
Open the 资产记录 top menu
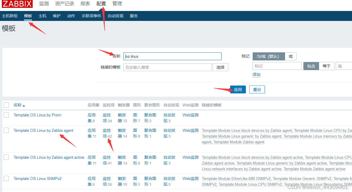point(65,4)
